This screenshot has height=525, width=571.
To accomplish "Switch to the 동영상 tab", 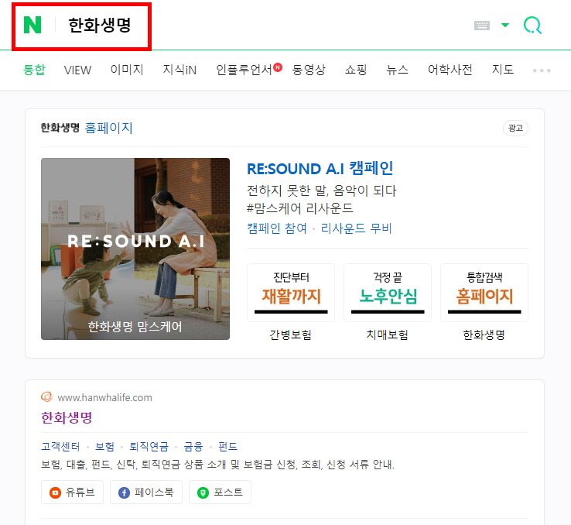I will (x=309, y=69).
